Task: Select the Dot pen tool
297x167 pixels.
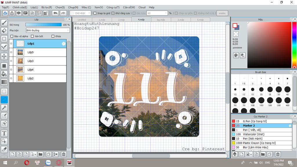Action: pos(4,47)
